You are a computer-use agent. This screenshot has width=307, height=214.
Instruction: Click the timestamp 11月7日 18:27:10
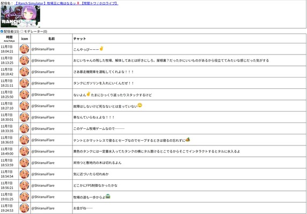[x=7, y=106]
